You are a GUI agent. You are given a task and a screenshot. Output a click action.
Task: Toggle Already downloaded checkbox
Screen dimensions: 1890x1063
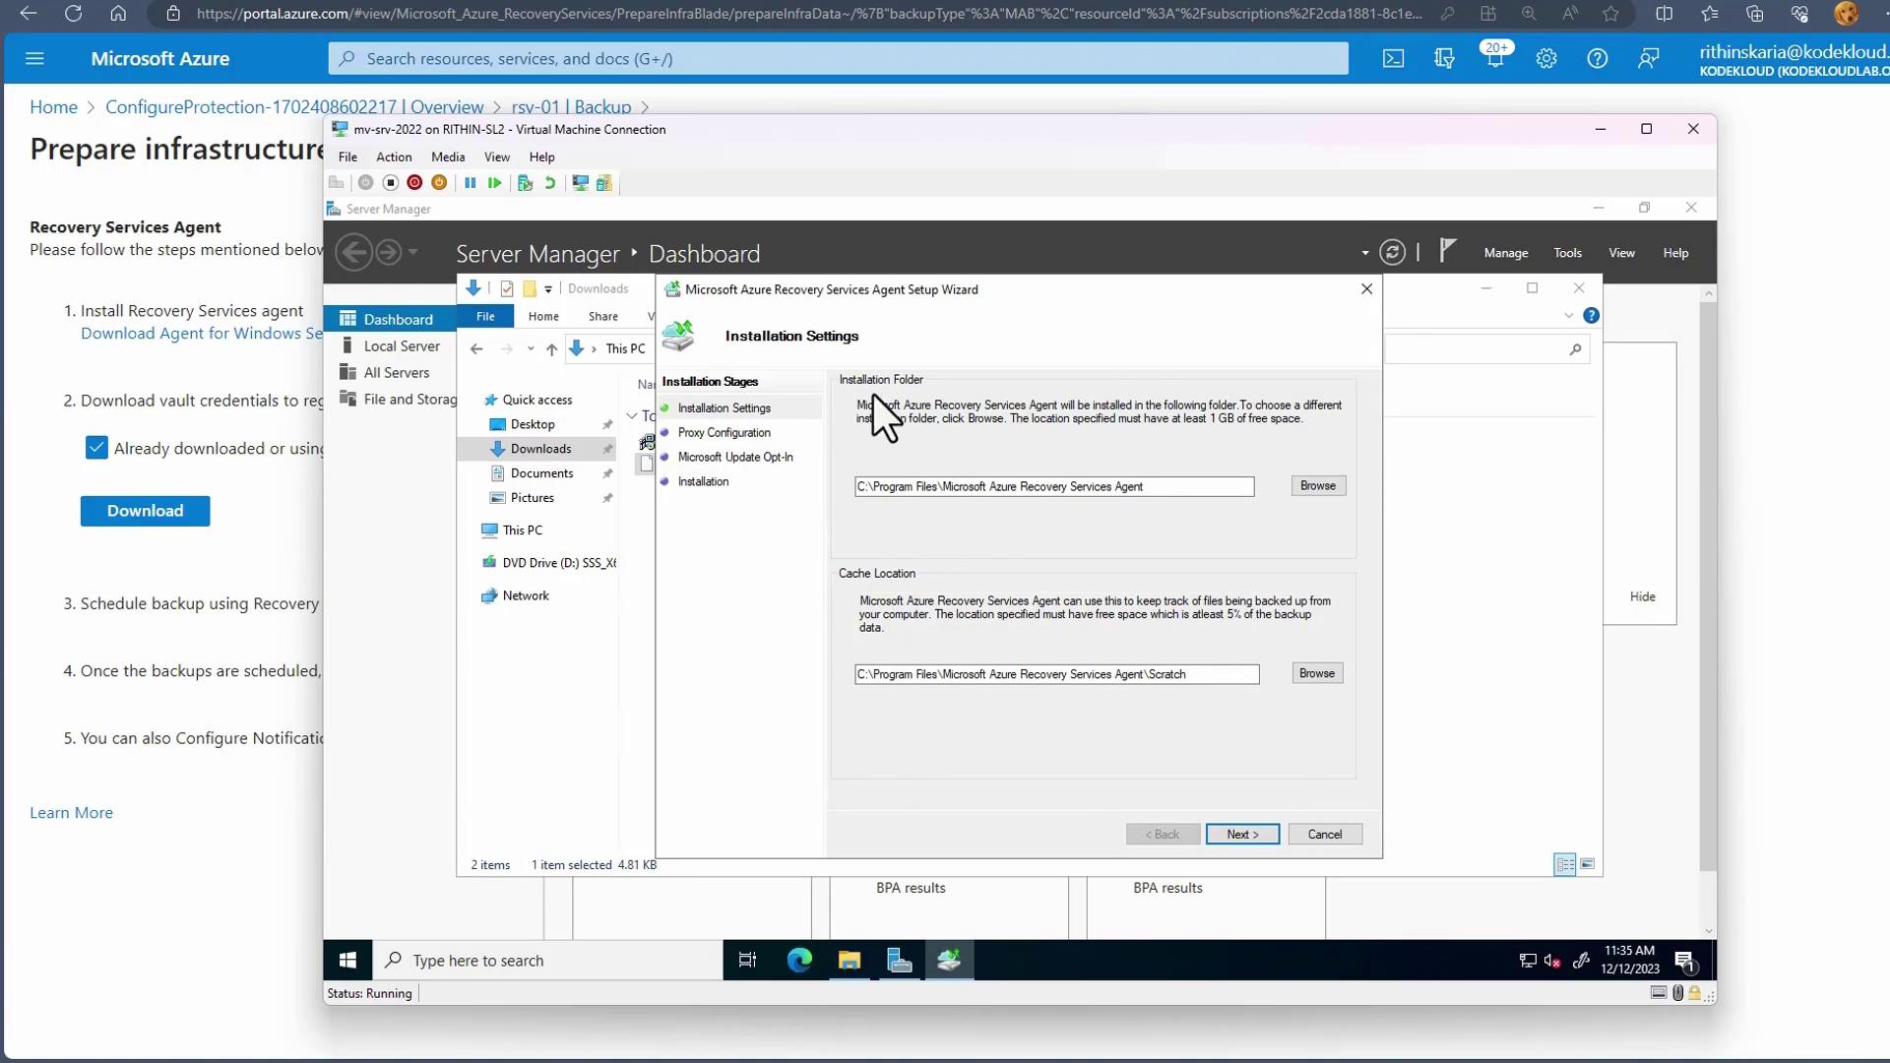click(x=96, y=448)
